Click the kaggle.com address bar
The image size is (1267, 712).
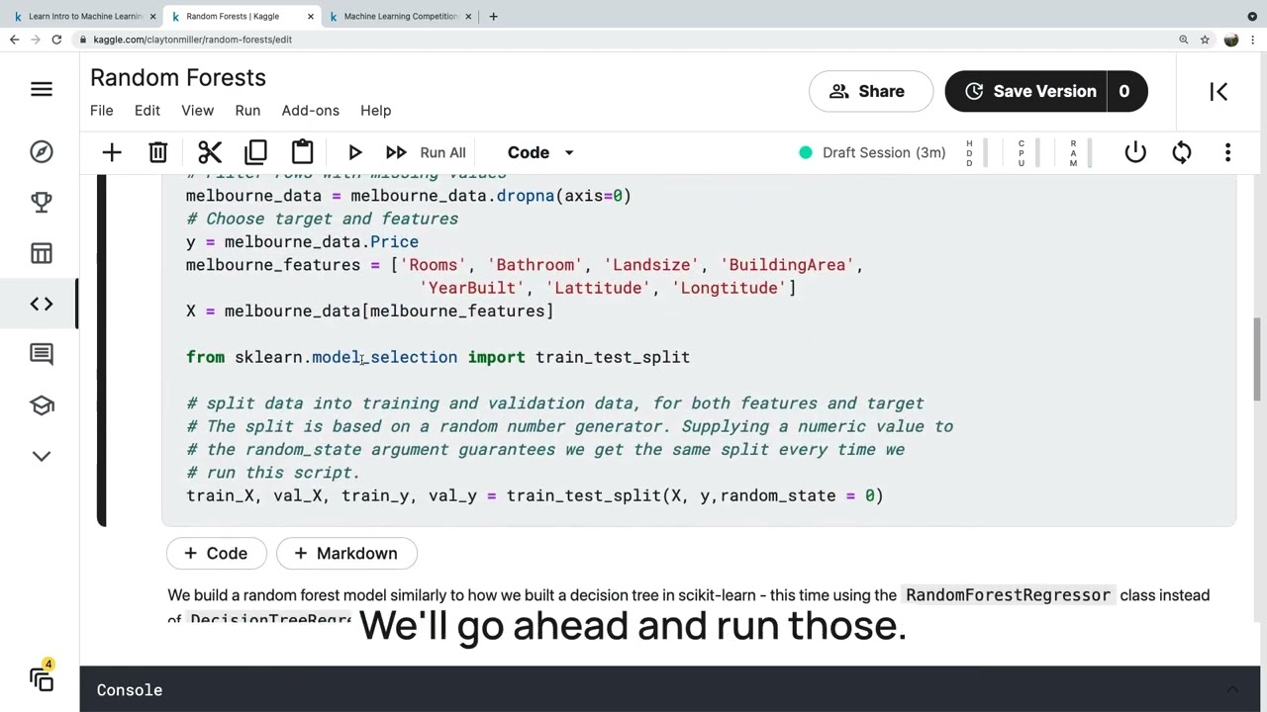(x=624, y=40)
